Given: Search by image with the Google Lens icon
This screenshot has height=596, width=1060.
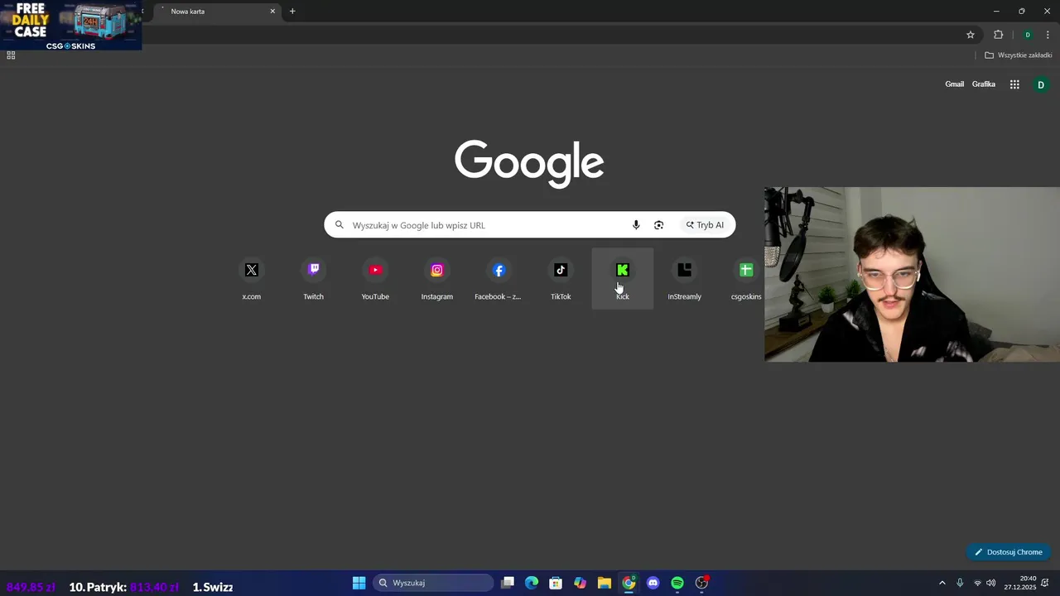Looking at the screenshot, I should (x=658, y=225).
